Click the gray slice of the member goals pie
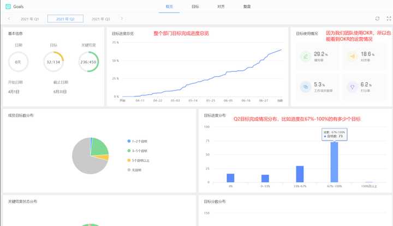Screen dimensions: 393x226 click(x=83, y=160)
